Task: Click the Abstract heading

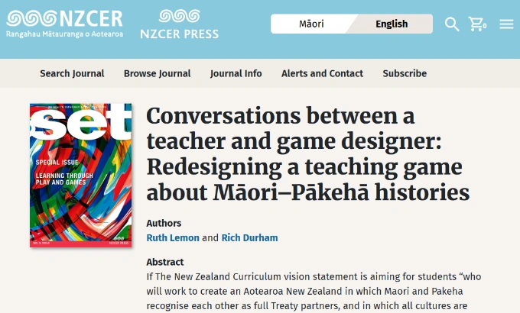Action: (x=165, y=262)
